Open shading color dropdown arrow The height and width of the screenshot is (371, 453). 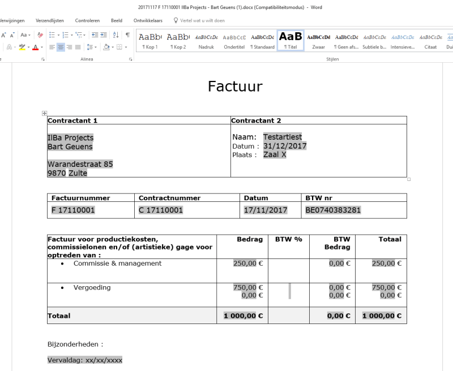[113, 47]
